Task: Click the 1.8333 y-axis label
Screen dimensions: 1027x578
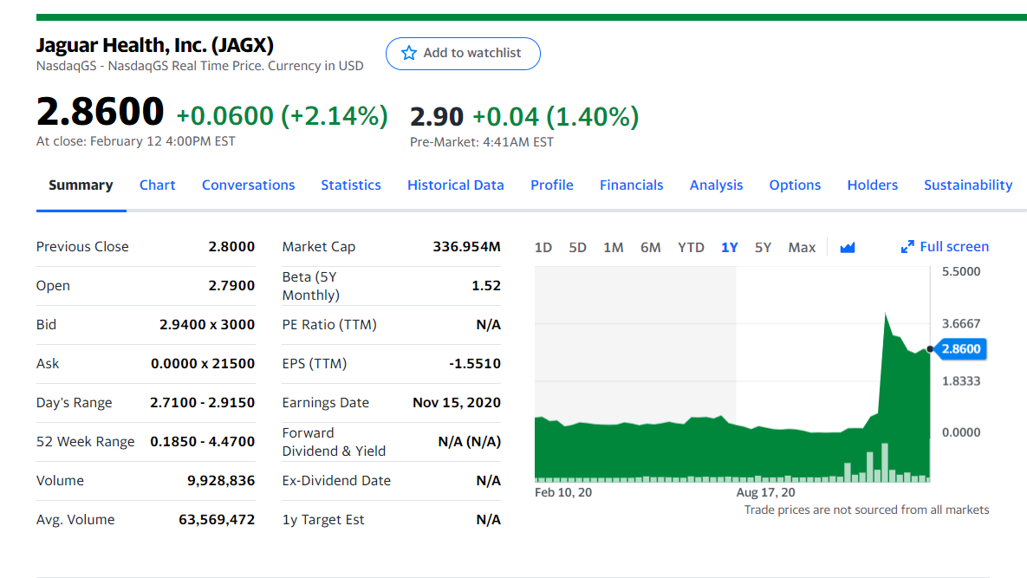Action: click(961, 381)
